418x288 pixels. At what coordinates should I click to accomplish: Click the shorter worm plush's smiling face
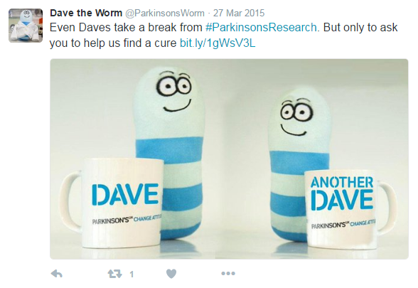[296, 117]
